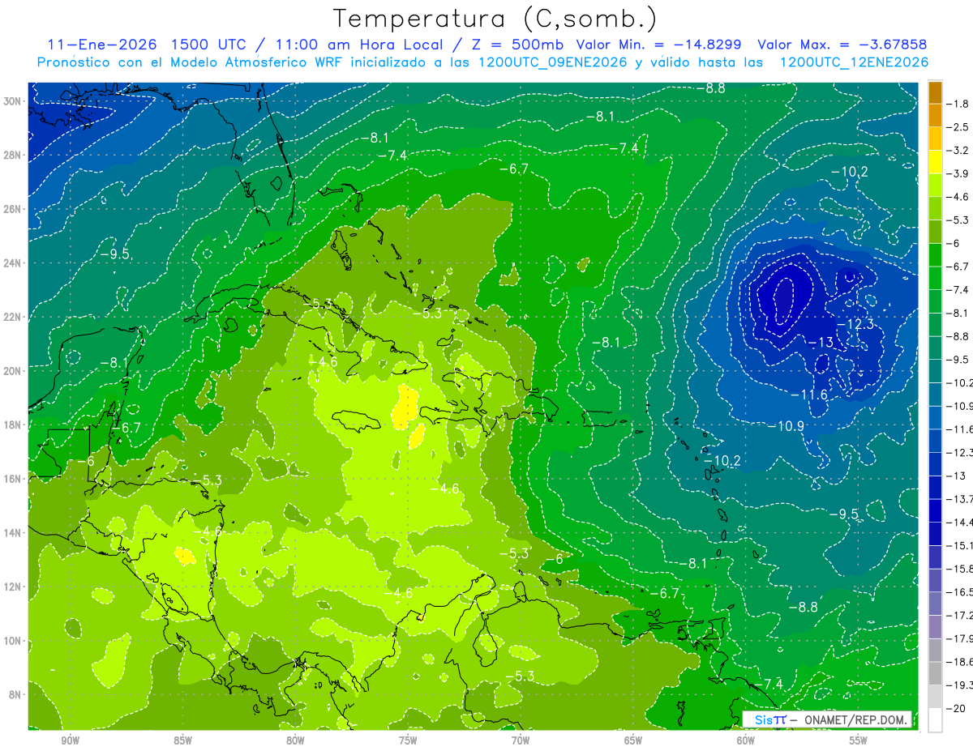Click the "85W" longitude axis label
The image size is (973, 751).
[x=182, y=740]
